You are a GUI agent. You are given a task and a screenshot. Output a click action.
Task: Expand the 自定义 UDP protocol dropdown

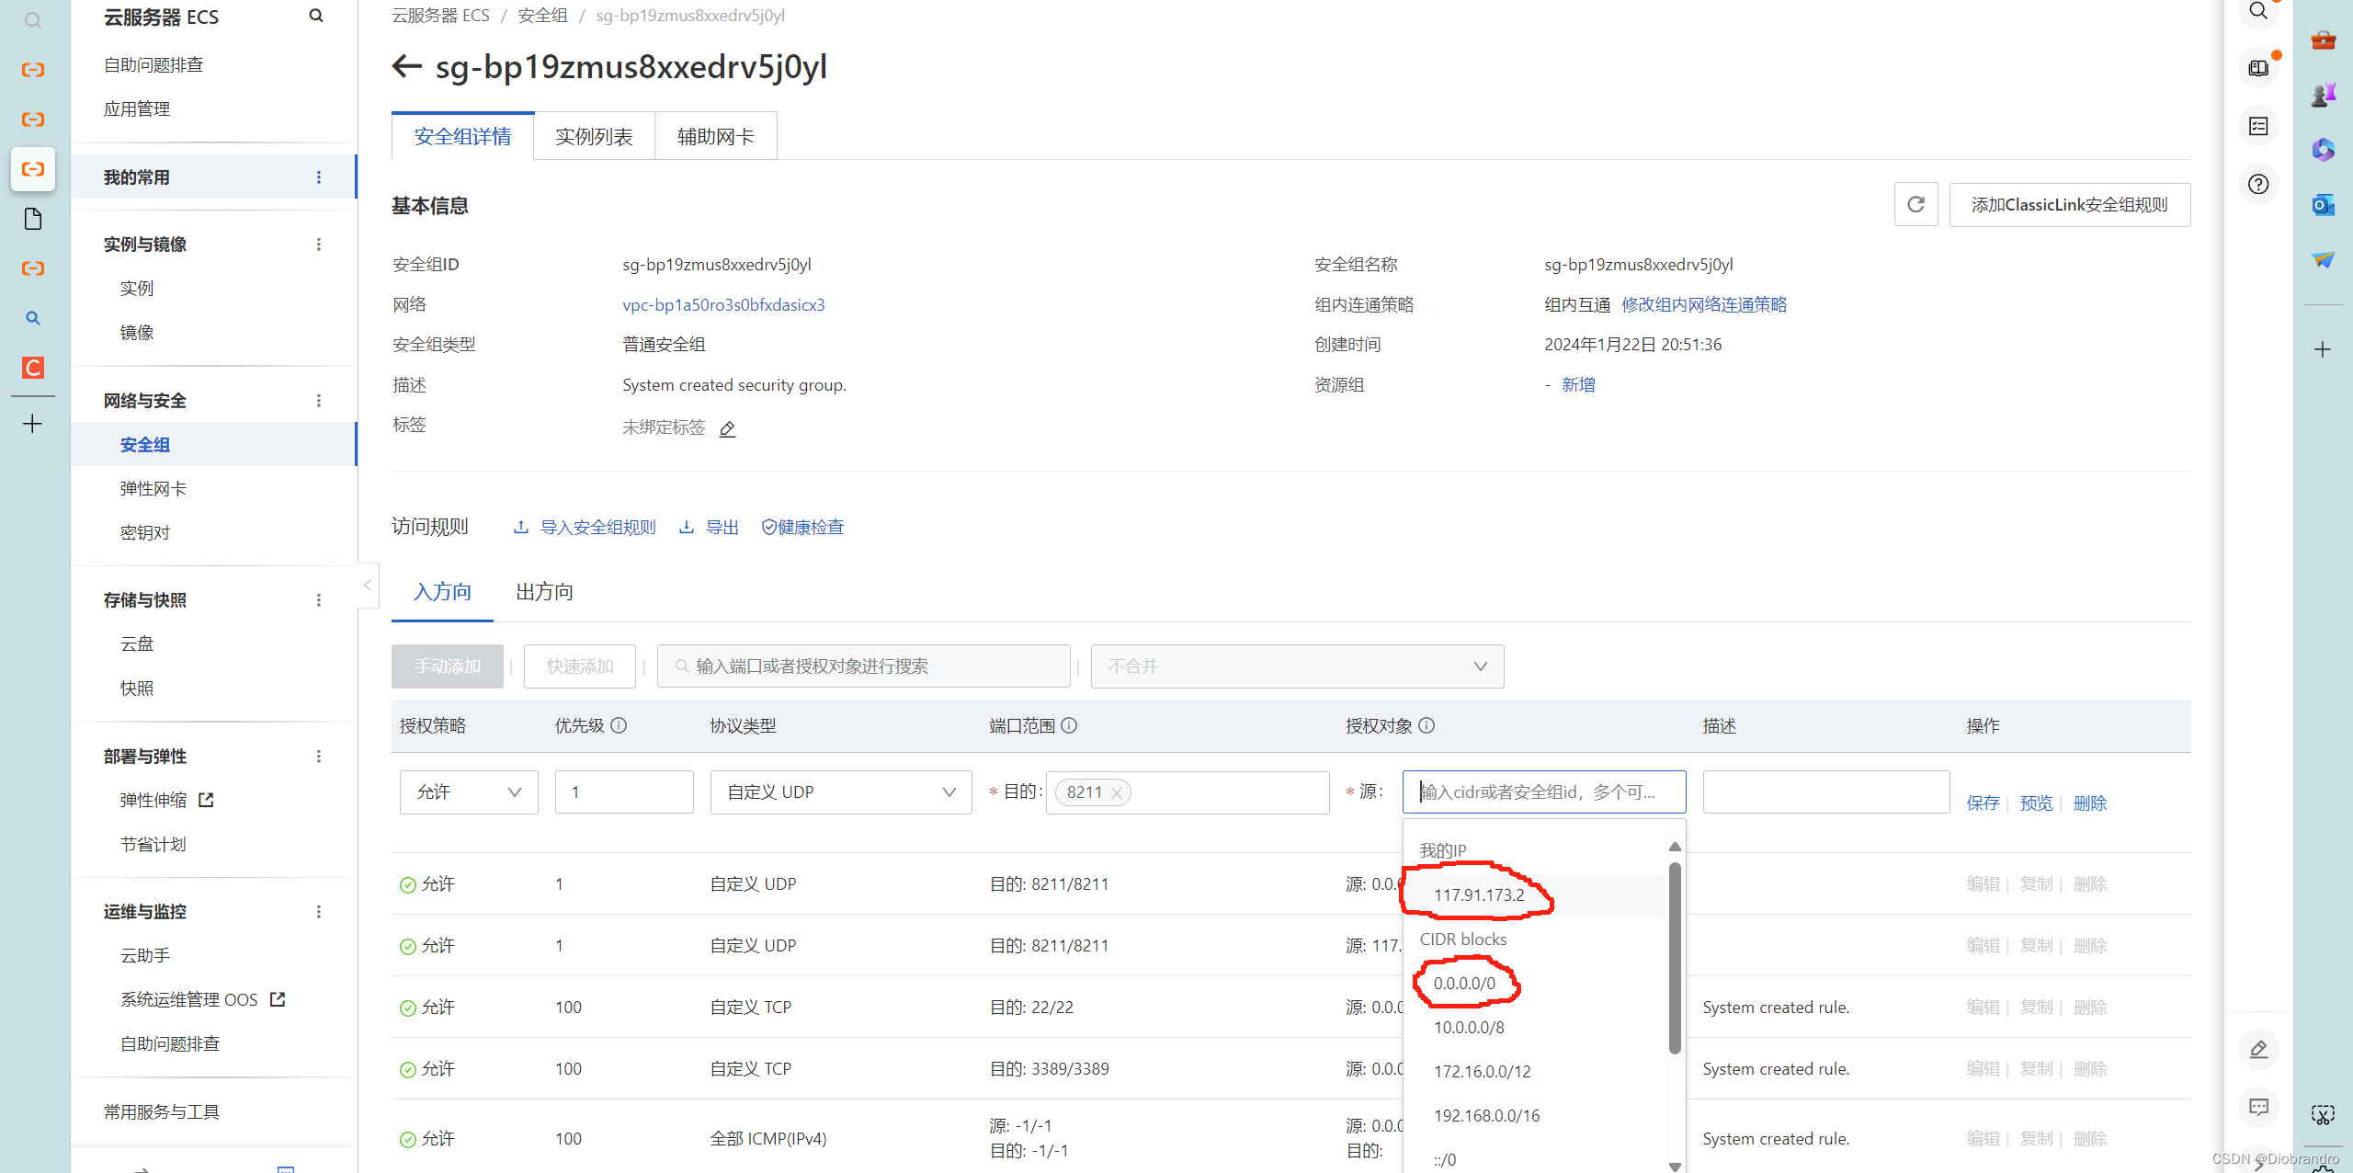click(x=840, y=792)
